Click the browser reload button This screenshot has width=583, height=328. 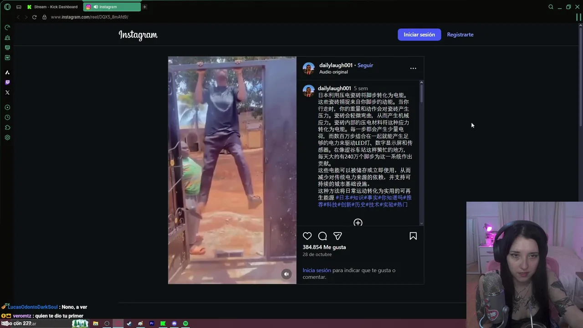[x=34, y=17]
